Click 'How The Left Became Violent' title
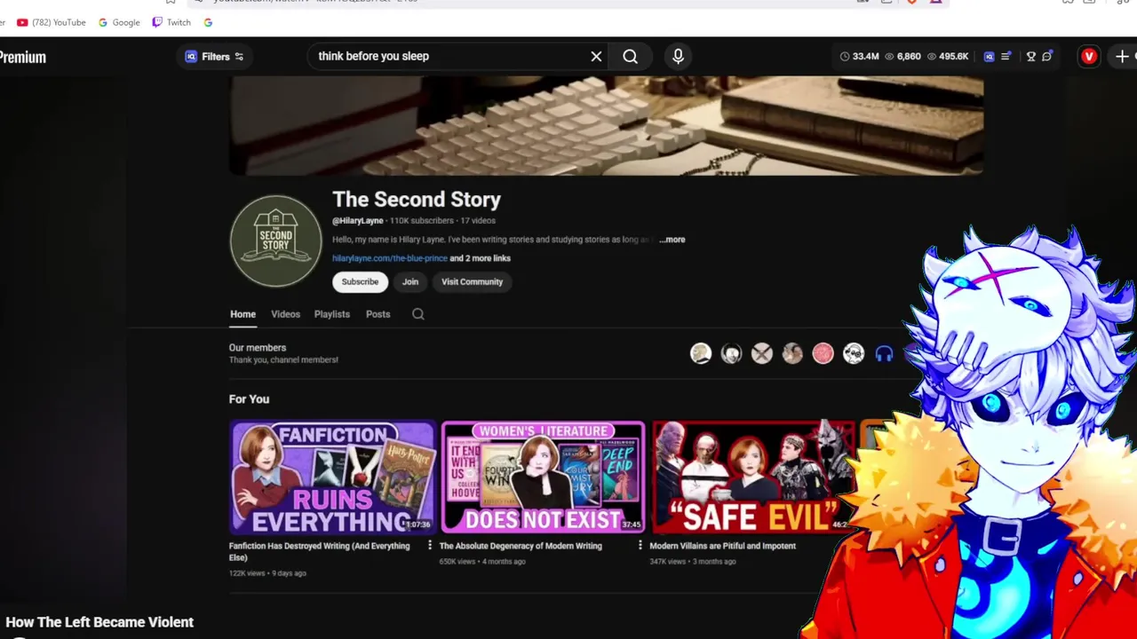 (99, 622)
